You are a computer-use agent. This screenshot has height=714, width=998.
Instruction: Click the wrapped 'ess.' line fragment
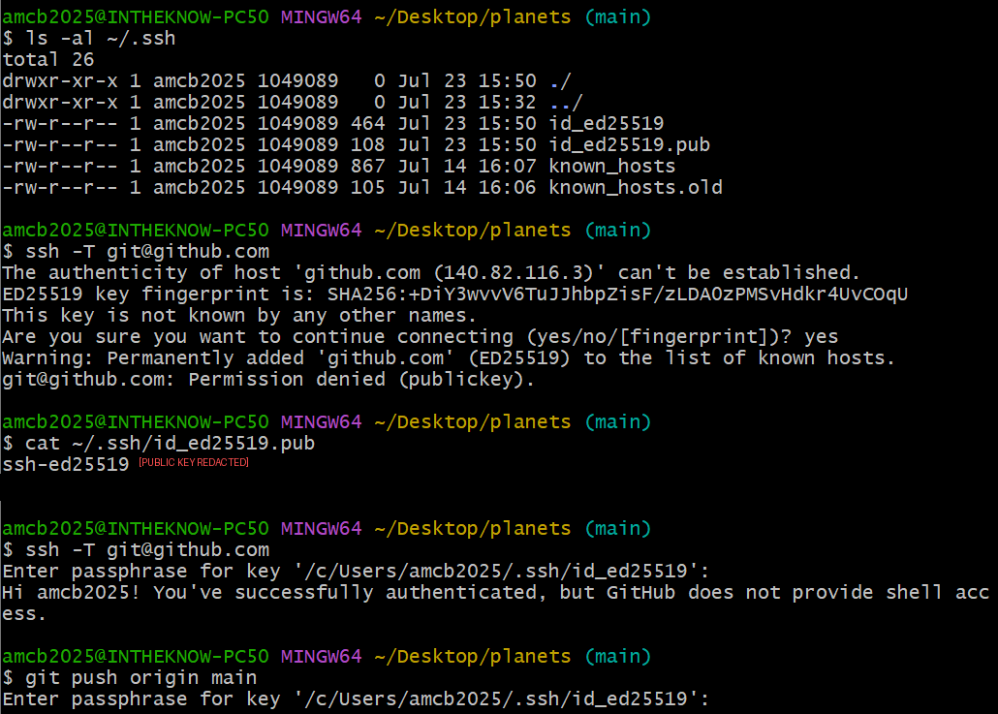[25, 614]
